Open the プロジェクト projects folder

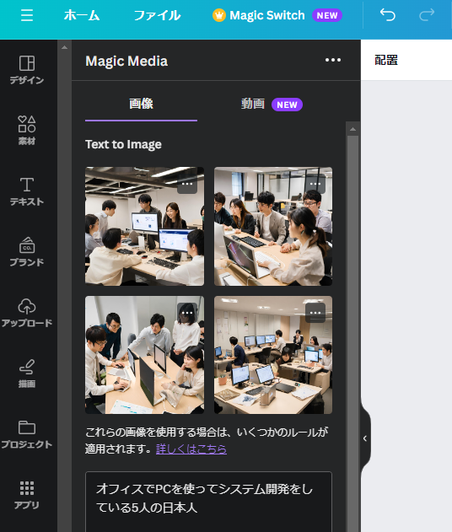pyautogui.click(x=27, y=434)
